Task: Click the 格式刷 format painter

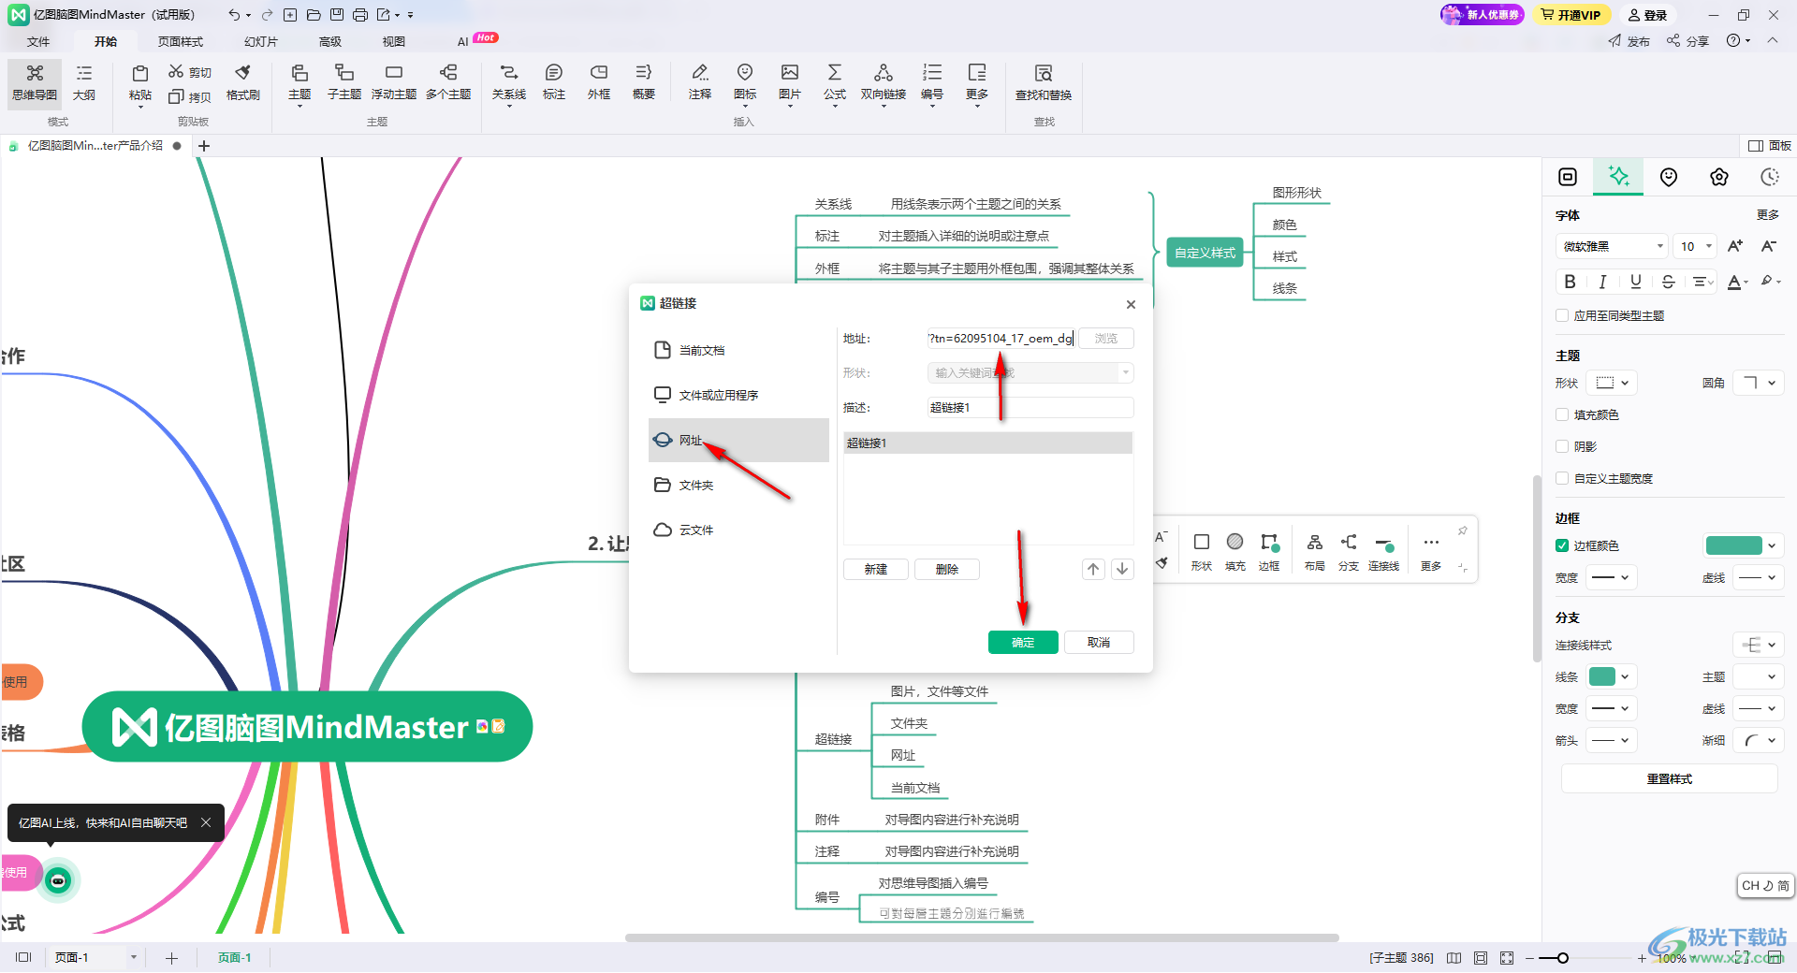Action: pyautogui.click(x=243, y=82)
